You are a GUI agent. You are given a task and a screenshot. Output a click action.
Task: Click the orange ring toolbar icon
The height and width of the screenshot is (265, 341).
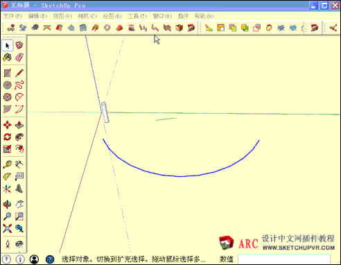click(269, 28)
